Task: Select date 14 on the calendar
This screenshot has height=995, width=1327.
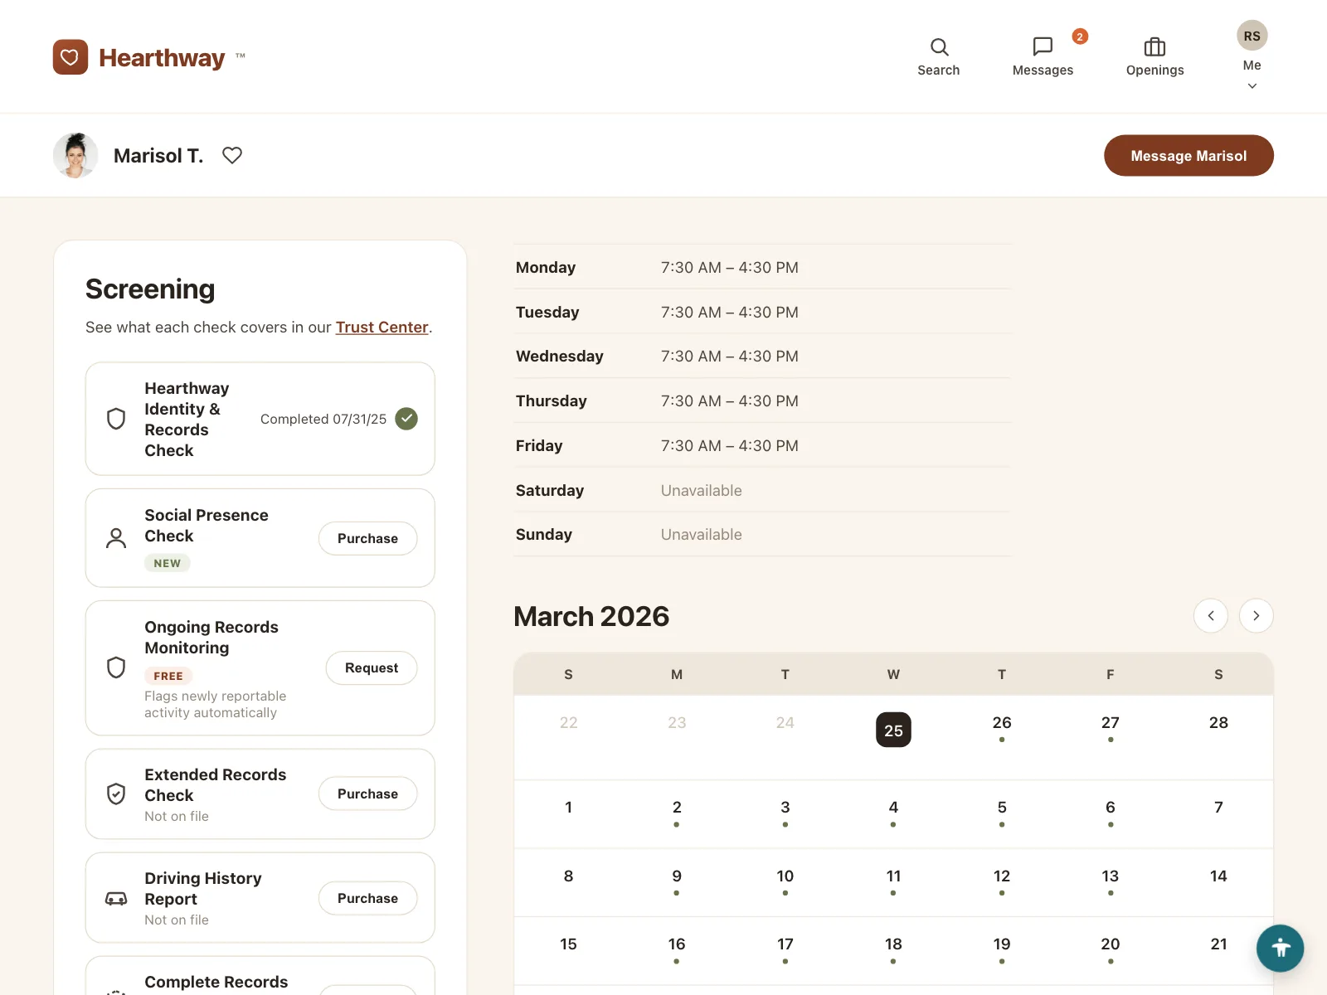Action: [1218, 876]
